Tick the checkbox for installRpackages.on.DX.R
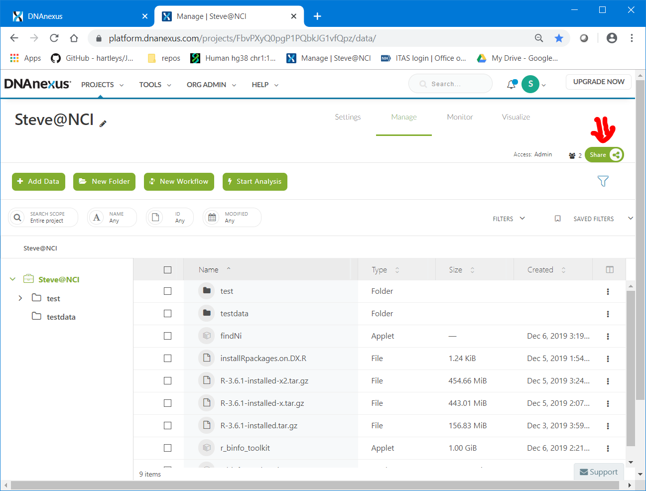Viewport: 646px width, 491px height. pyautogui.click(x=167, y=359)
